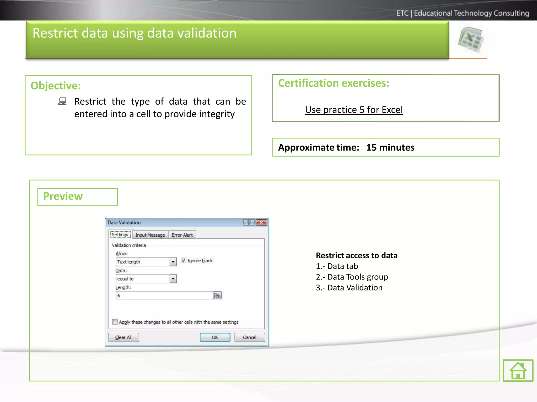Viewport: 537px width, 402px height.
Task: Click inside the Length input field
Action: (x=164, y=295)
